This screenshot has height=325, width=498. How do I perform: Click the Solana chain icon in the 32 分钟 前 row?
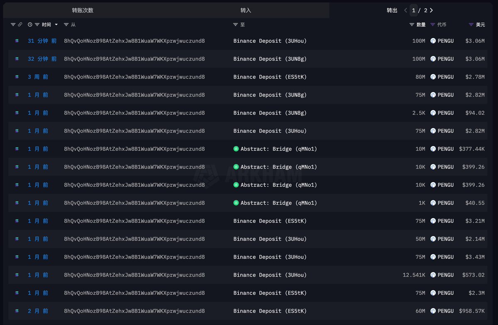(17, 59)
